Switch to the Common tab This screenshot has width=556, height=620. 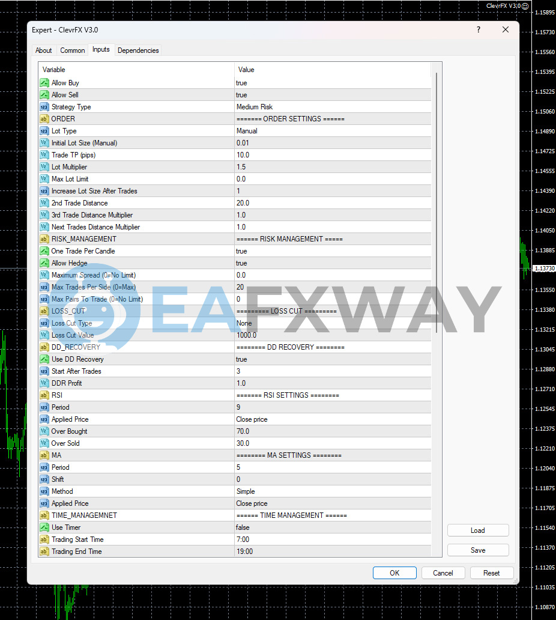[x=72, y=50]
